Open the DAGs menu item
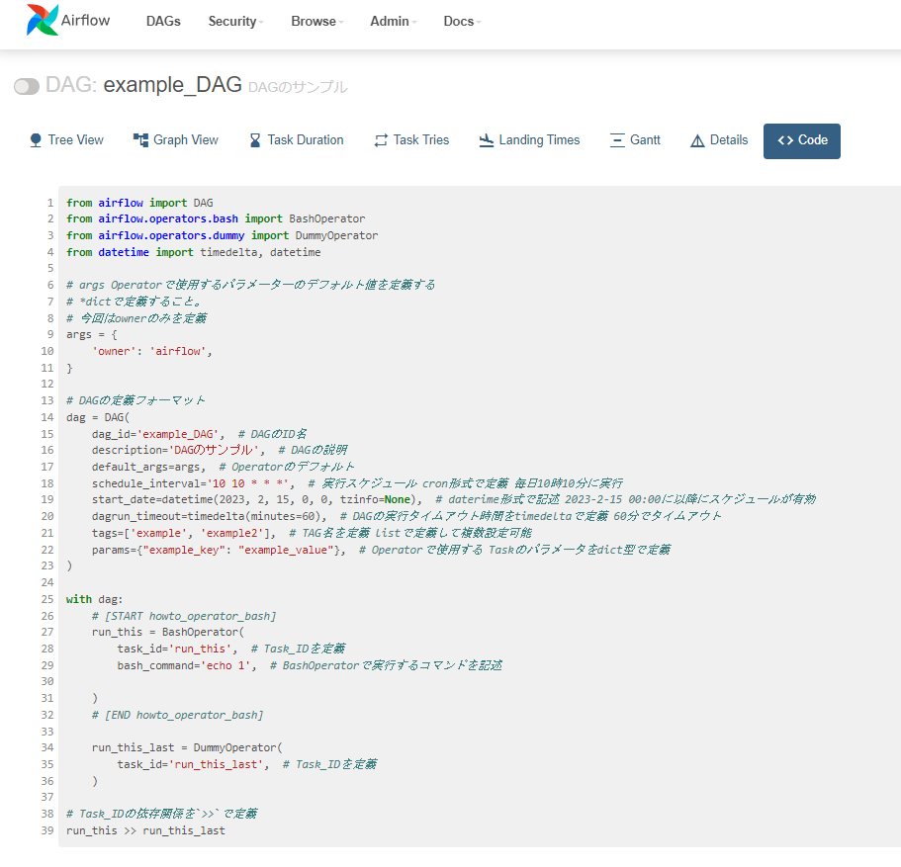901x867 pixels. point(162,21)
